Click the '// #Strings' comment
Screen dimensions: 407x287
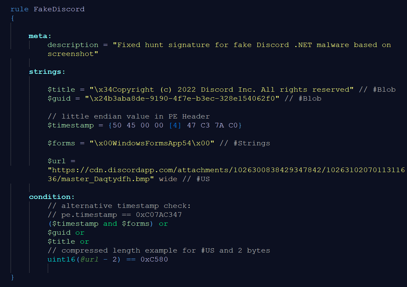click(245, 143)
